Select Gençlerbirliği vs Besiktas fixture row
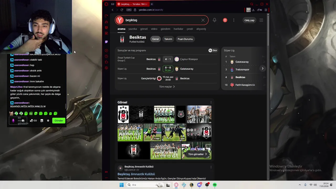 (x=167, y=78)
